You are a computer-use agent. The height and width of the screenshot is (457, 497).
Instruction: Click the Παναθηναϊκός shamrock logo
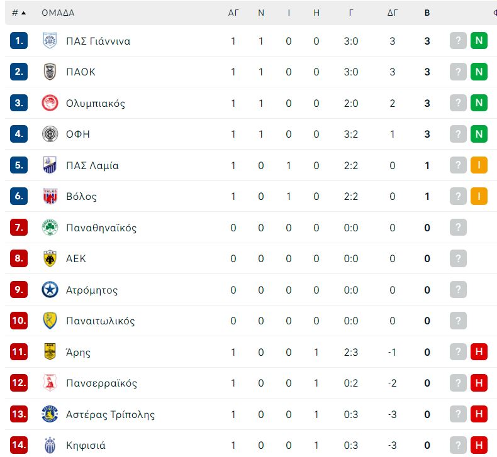pyautogui.click(x=50, y=228)
